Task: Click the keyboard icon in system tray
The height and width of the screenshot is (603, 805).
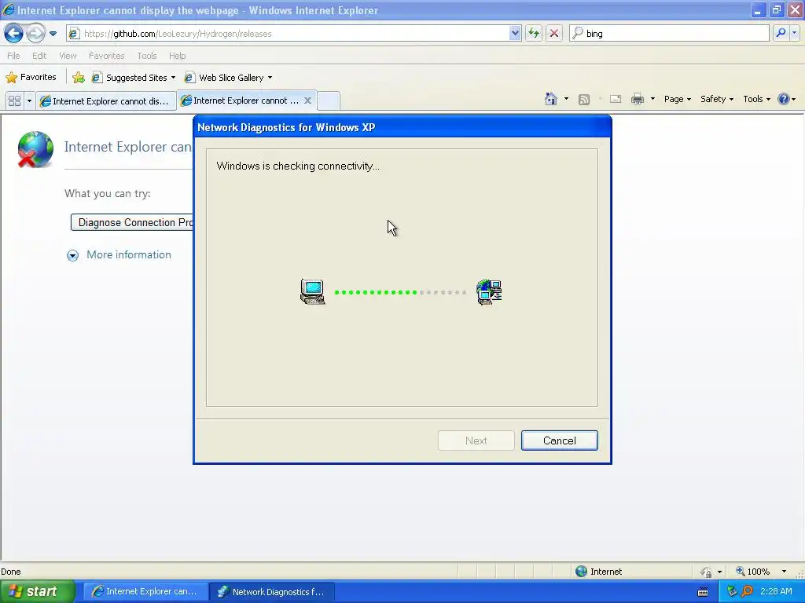Action: pyautogui.click(x=703, y=592)
